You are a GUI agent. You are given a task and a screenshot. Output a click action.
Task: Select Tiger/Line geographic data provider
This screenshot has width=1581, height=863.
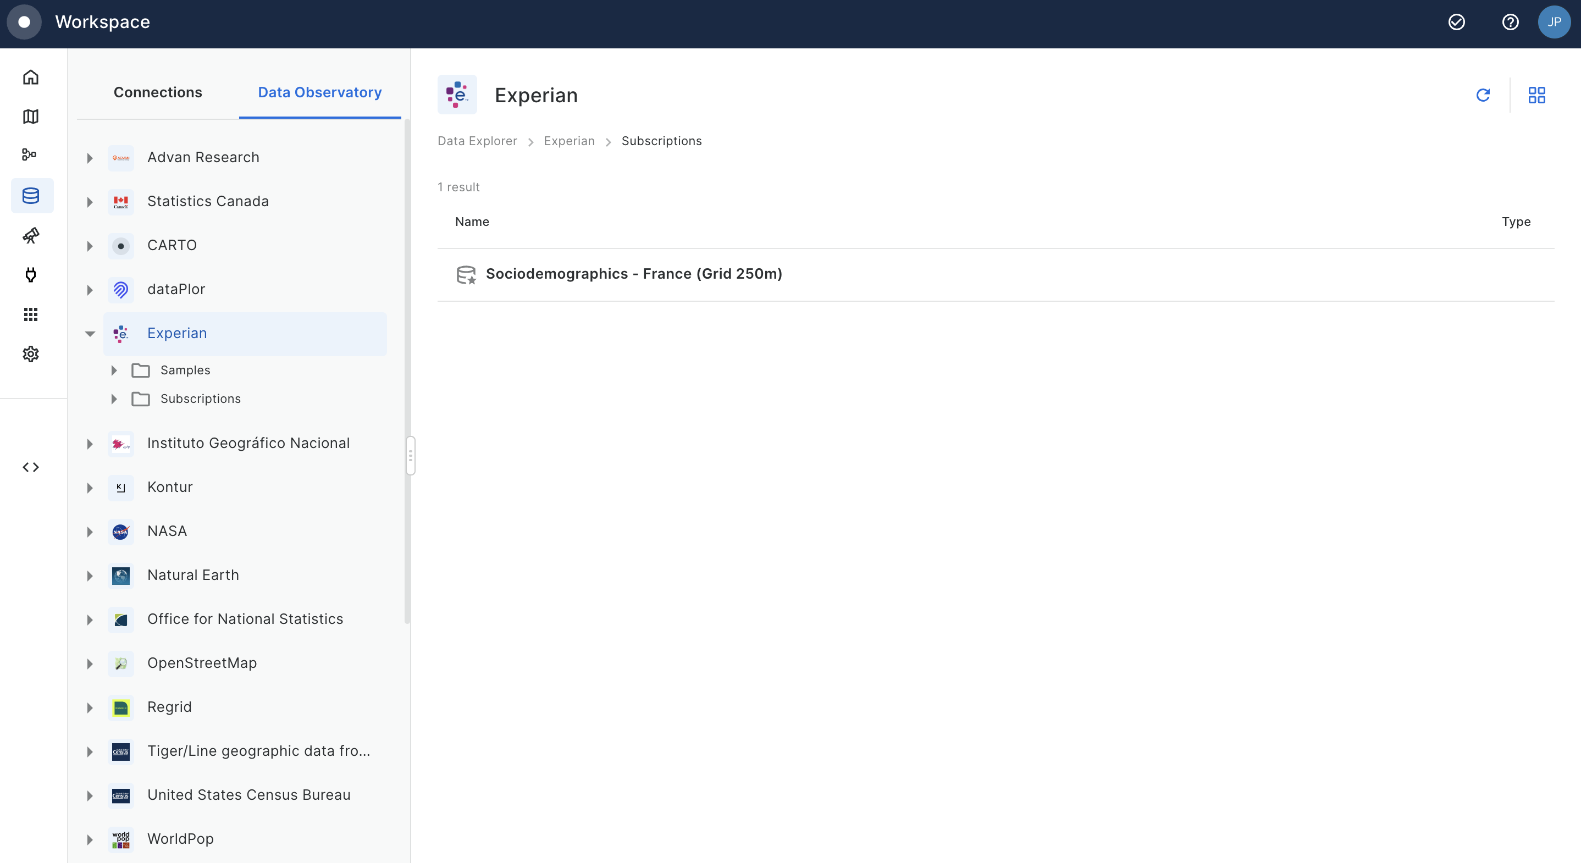pos(258,751)
